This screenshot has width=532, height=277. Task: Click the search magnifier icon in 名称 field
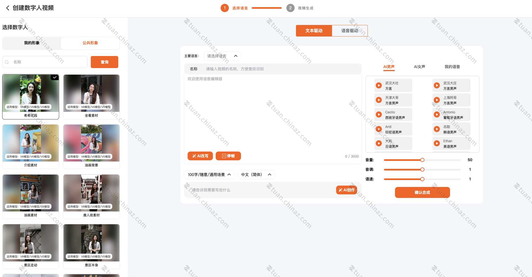7,62
